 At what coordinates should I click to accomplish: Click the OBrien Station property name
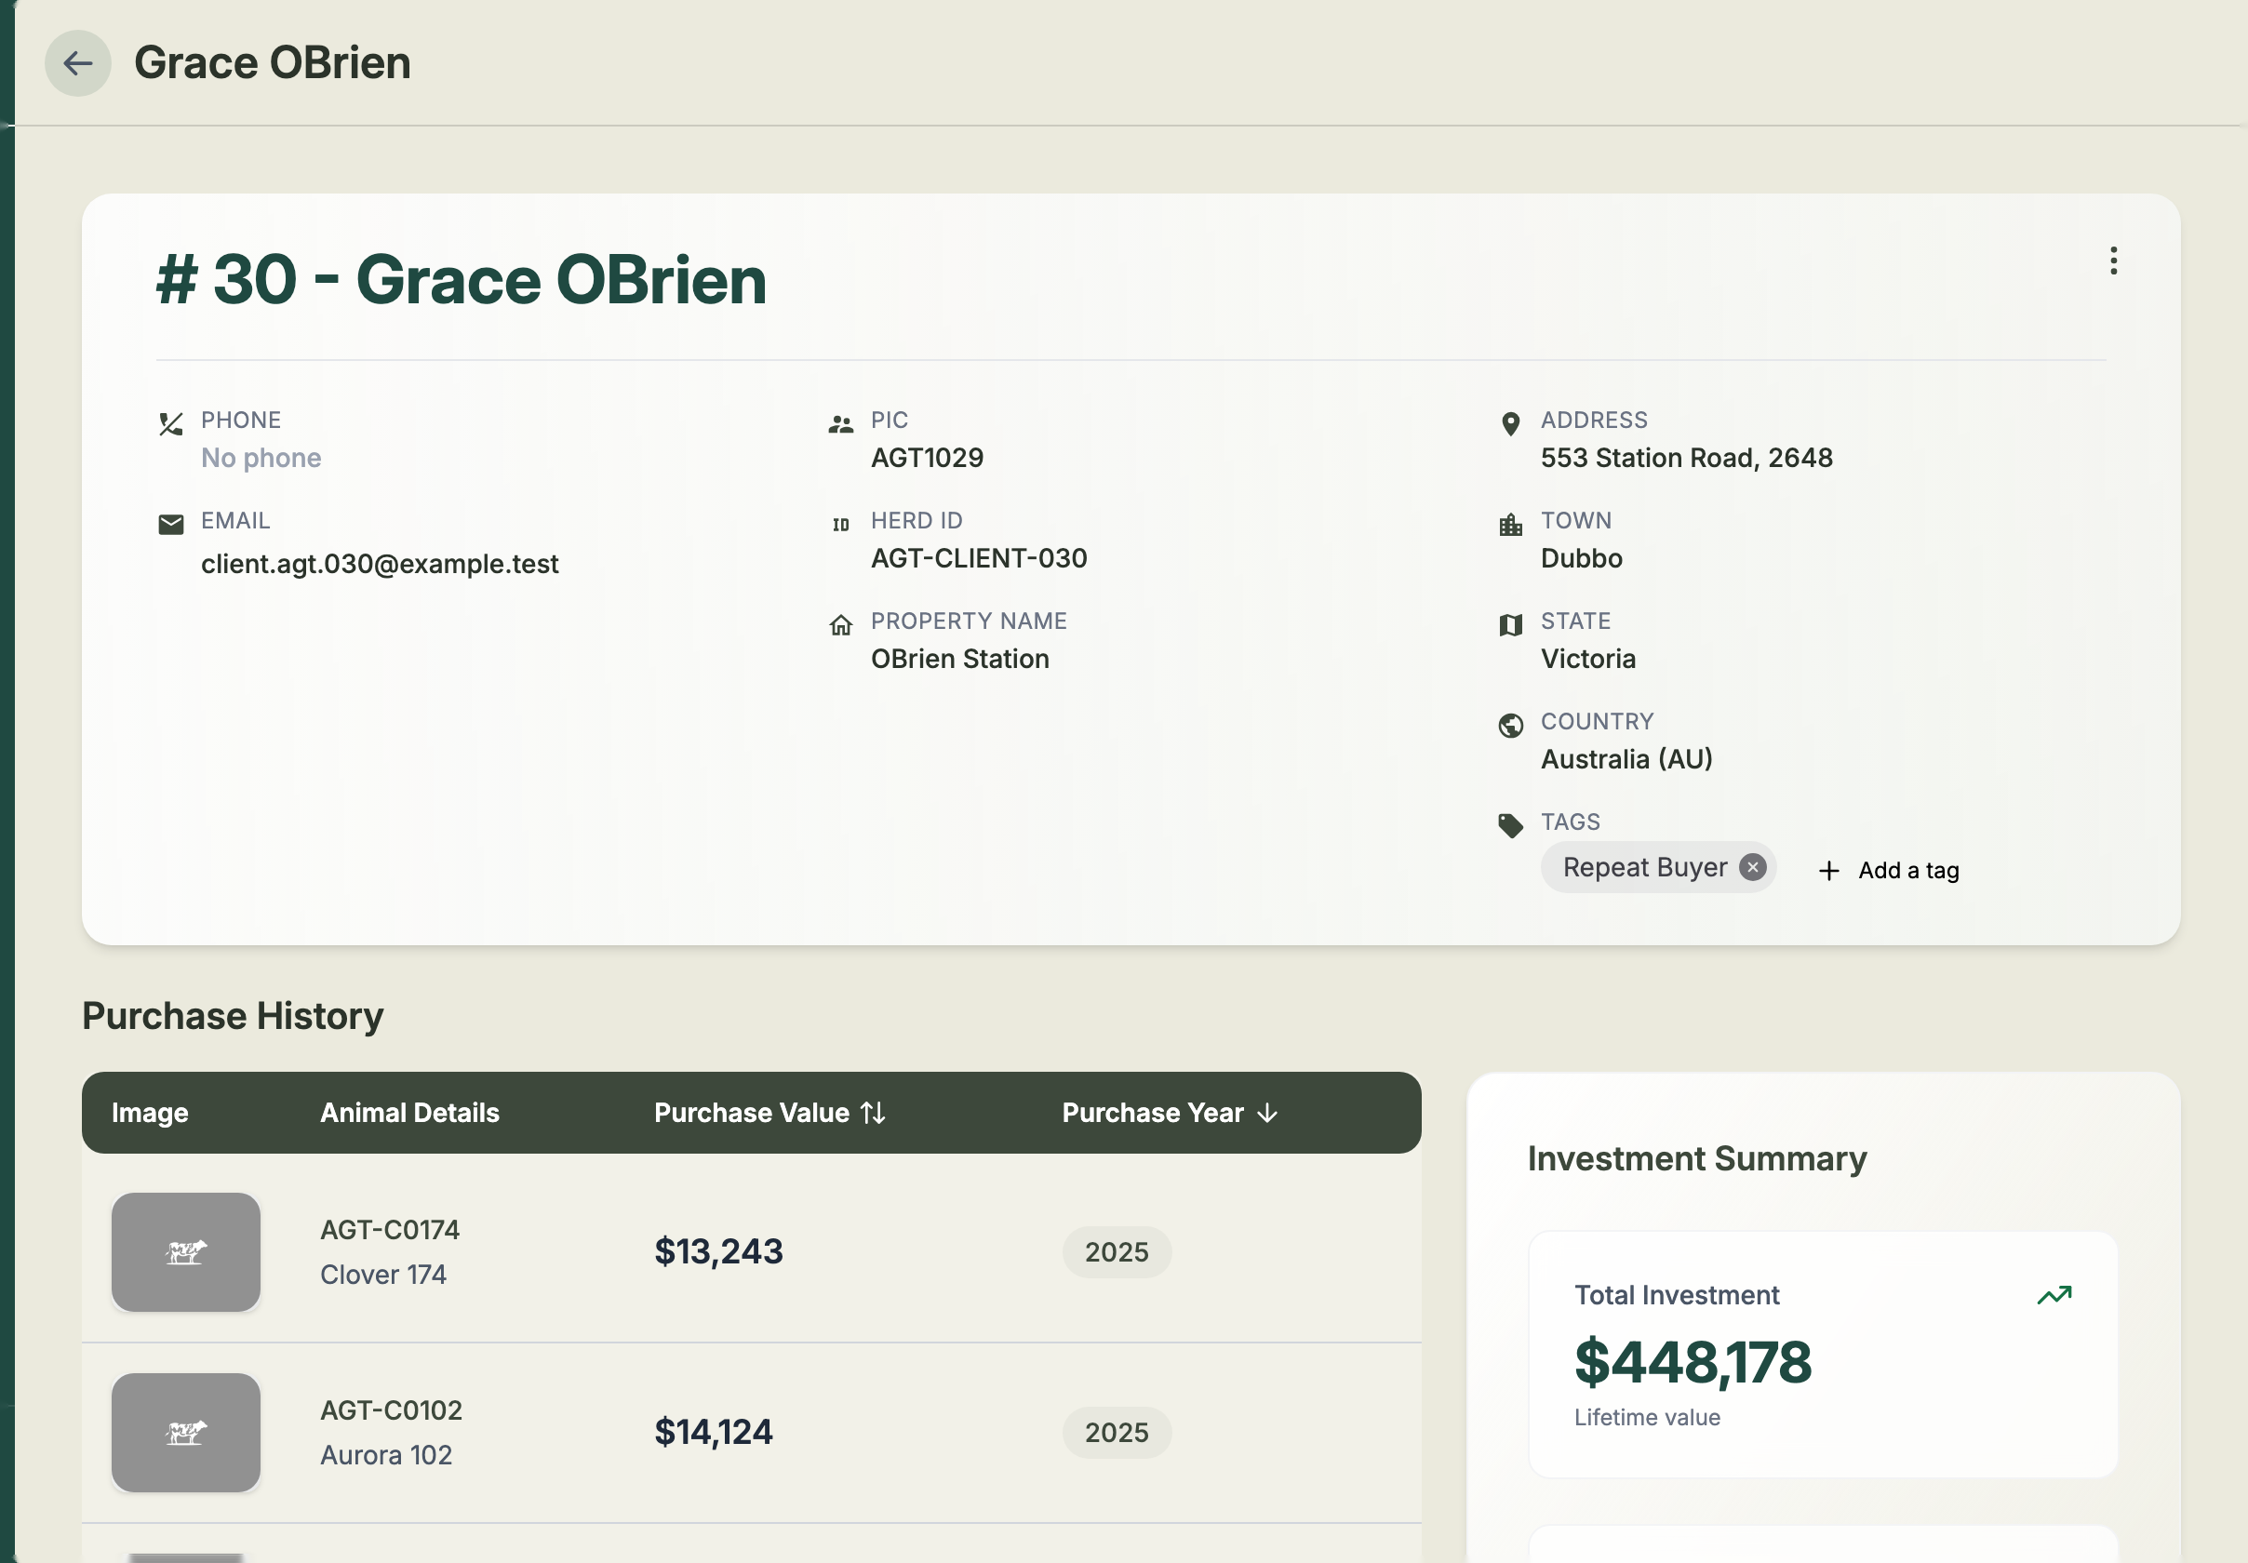(x=959, y=659)
